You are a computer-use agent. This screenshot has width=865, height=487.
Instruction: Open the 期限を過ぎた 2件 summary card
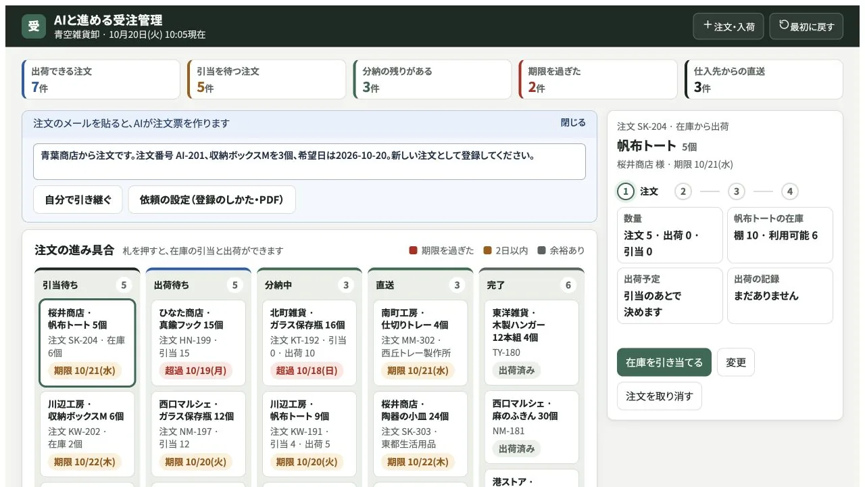click(598, 80)
